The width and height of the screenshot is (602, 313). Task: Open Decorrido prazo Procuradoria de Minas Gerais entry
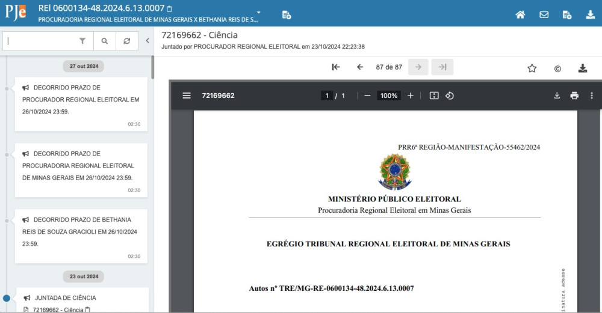point(81,171)
